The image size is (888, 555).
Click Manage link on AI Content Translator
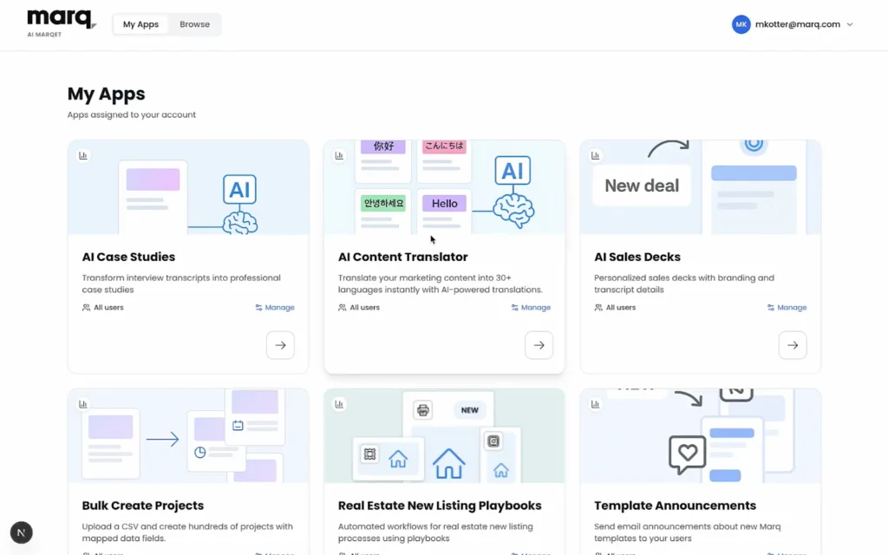click(x=531, y=308)
